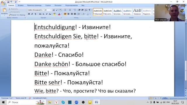187x105 pixels.
Task: Switch to the Вставка tab
Action: pyautogui.click(x=21, y=5)
